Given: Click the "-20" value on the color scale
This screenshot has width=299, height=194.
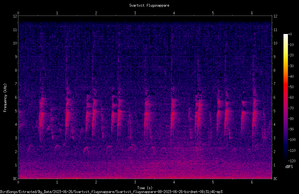Looking at the screenshot, I should pyautogui.click(x=291, y=55).
